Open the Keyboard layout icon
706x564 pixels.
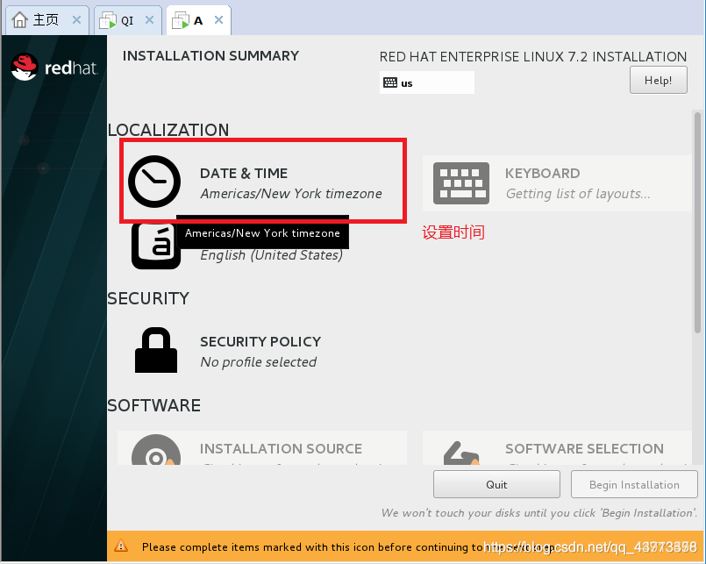[x=461, y=183]
